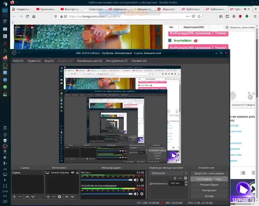
Task: Move the selected scene up
Action: tap(27, 197)
